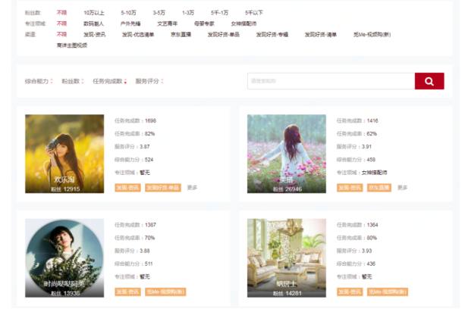Viewport: 465px width, 312px height.
Task: Filter channel by 京东直播 in top filter row
Action: click(181, 35)
